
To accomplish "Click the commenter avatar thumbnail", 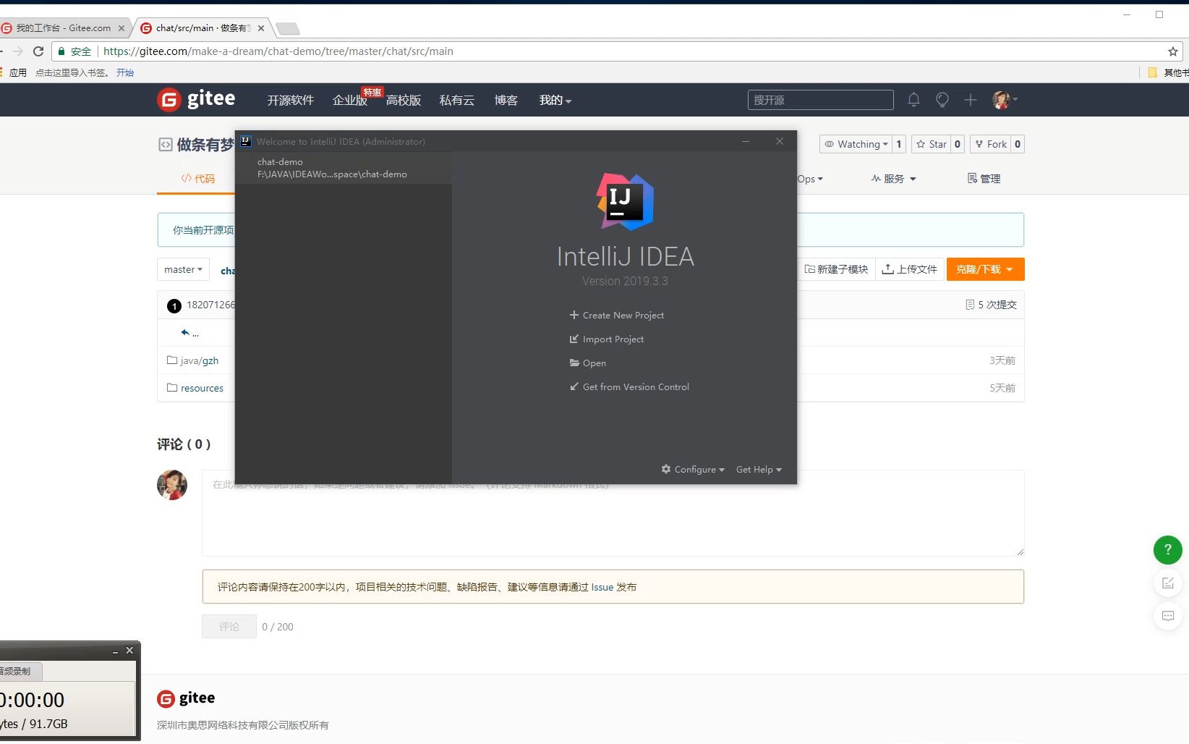I will 172,485.
